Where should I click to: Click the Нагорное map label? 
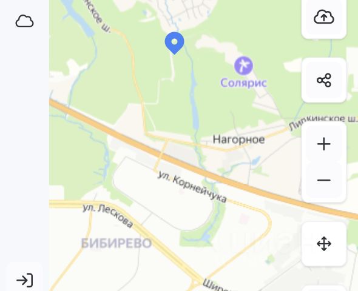click(239, 139)
